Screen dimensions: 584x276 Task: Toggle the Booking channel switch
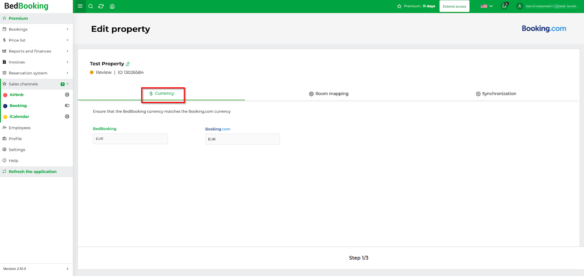pyautogui.click(x=67, y=106)
